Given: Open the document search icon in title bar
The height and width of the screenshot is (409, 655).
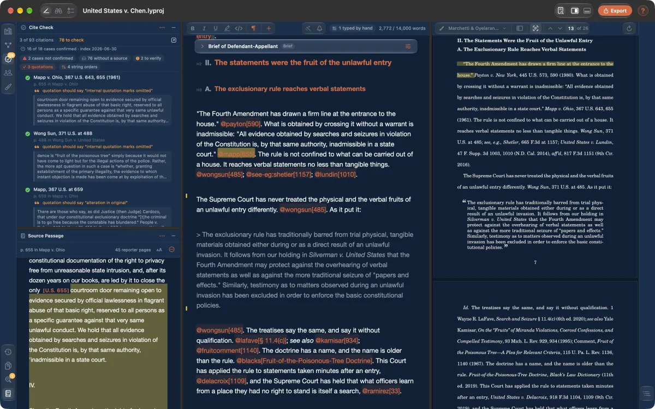Looking at the screenshot, I should pos(561,10).
